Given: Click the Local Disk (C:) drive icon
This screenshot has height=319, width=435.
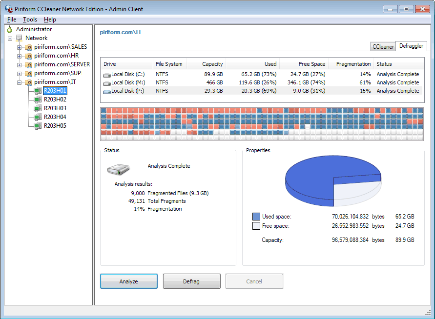Looking at the screenshot, I should [107, 75].
